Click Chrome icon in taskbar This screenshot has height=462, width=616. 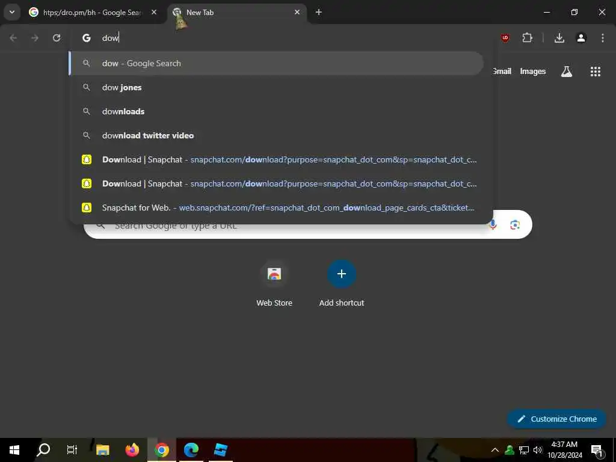161,450
